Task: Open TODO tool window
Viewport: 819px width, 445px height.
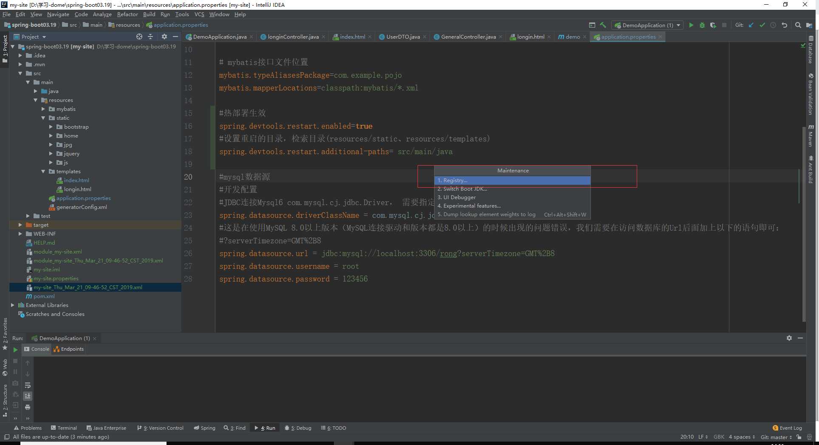Action: pyautogui.click(x=333, y=428)
